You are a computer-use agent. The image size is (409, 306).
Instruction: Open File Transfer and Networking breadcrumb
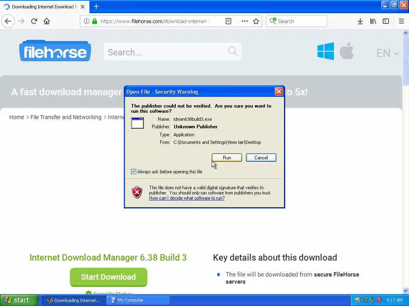click(66, 117)
